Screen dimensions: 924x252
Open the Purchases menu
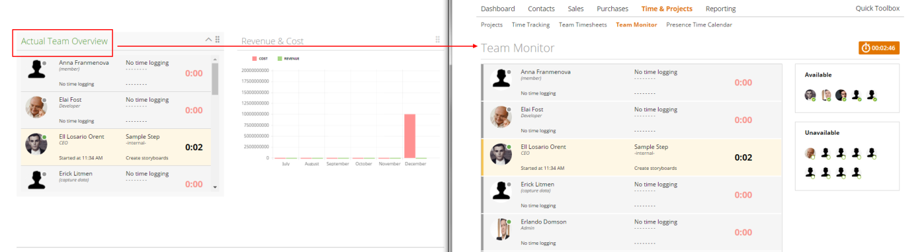click(x=613, y=8)
